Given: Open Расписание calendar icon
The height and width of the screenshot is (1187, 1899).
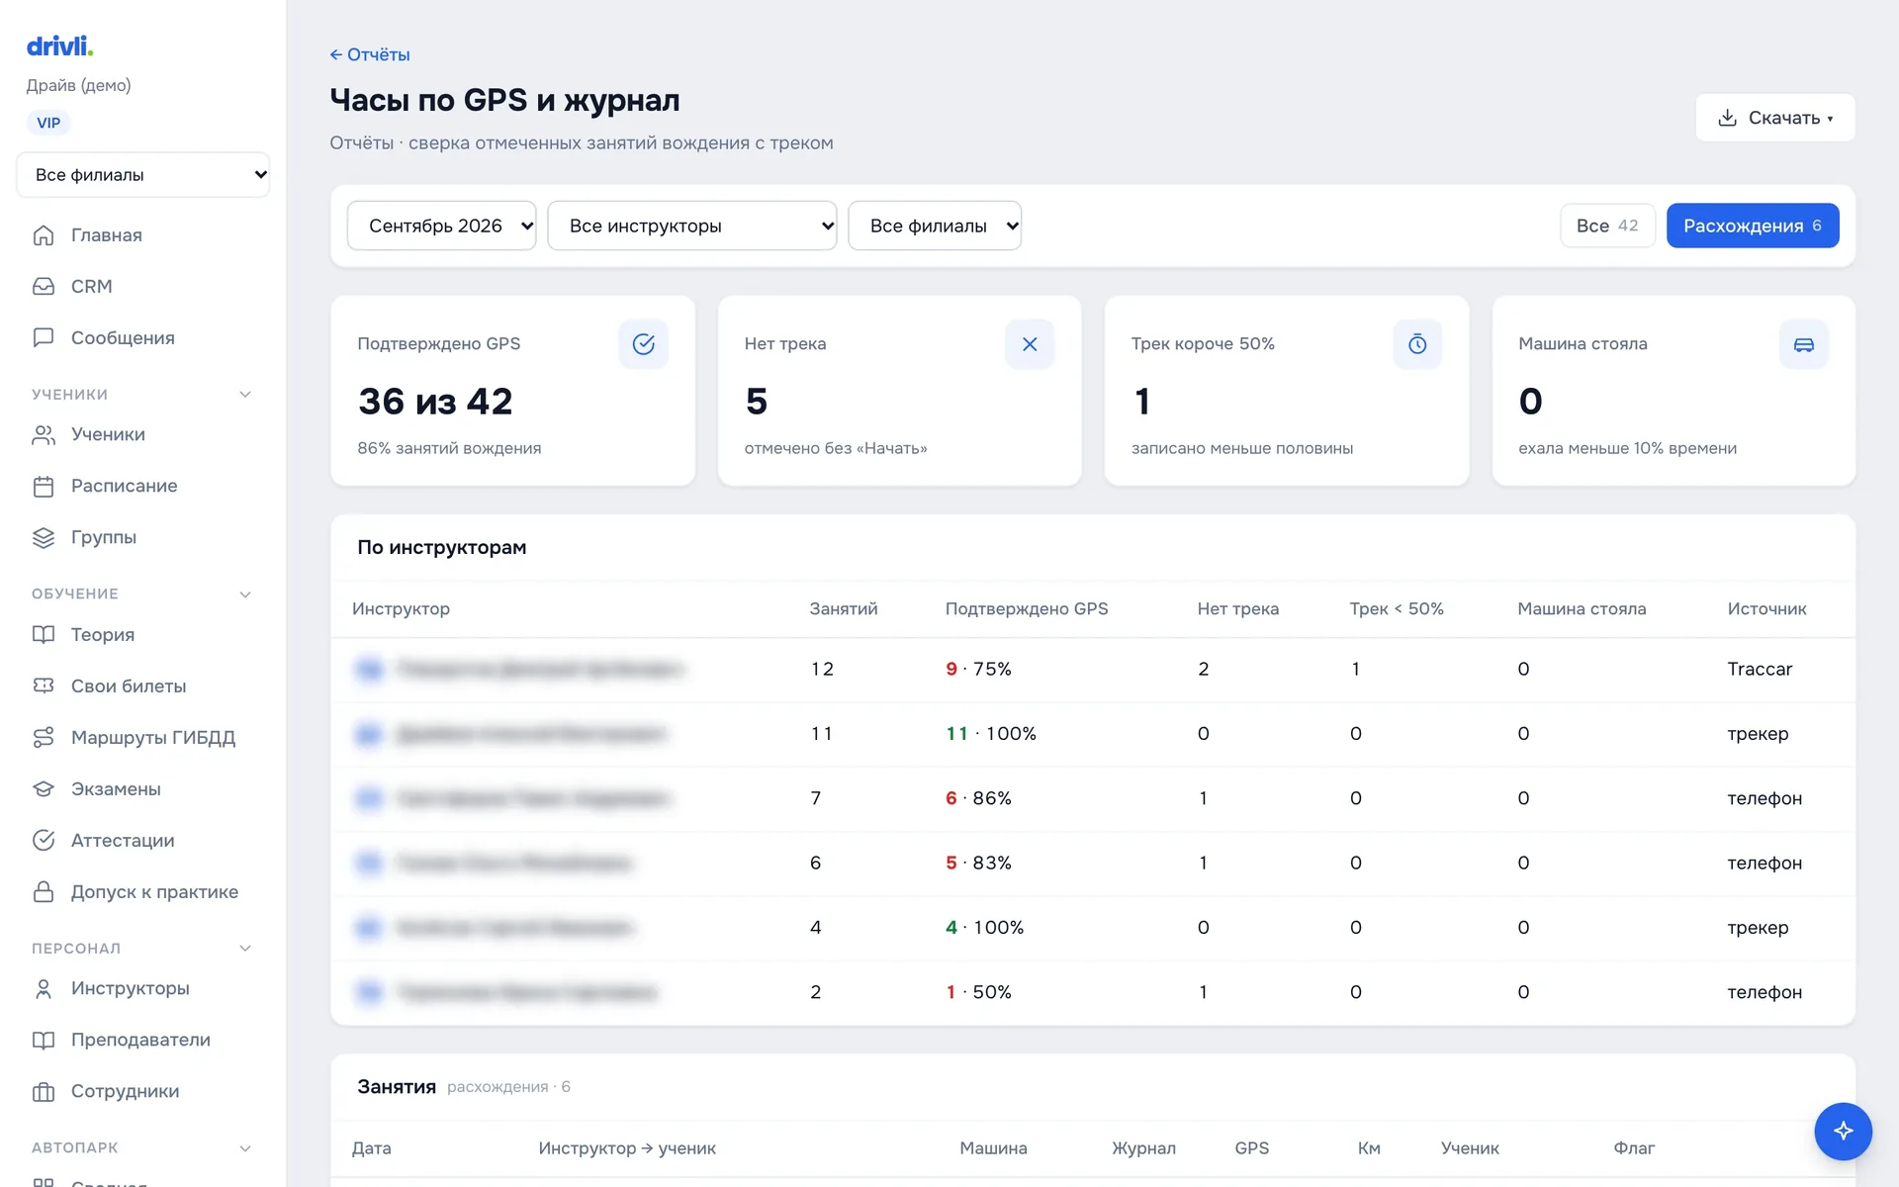Looking at the screenshot, I should pyautogui.click(x=44, y=487).
